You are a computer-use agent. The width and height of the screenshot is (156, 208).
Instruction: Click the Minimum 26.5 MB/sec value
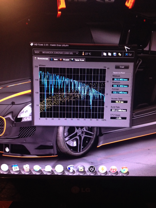[x=121, y=80]
